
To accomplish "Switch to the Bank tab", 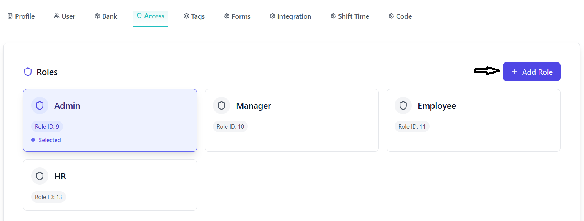I will (106, 16).
